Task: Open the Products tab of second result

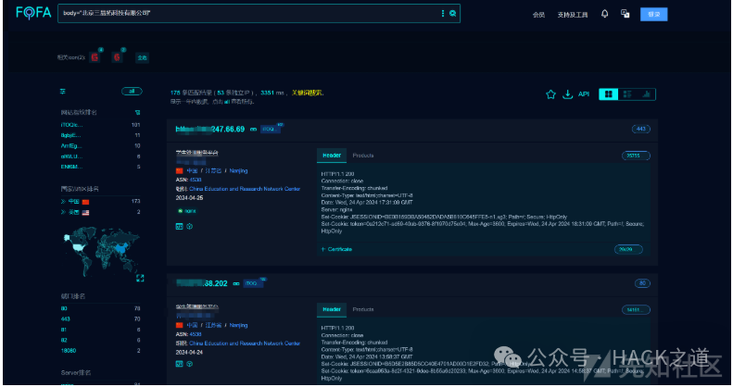Action: 363,309
